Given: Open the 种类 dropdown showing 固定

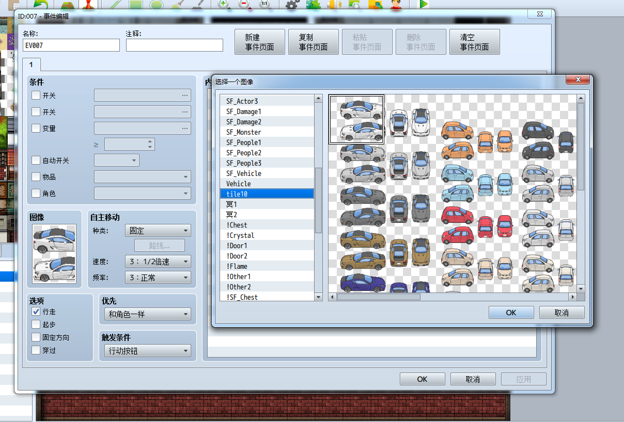Looking at the screenshot, I should tap(158, 231).
